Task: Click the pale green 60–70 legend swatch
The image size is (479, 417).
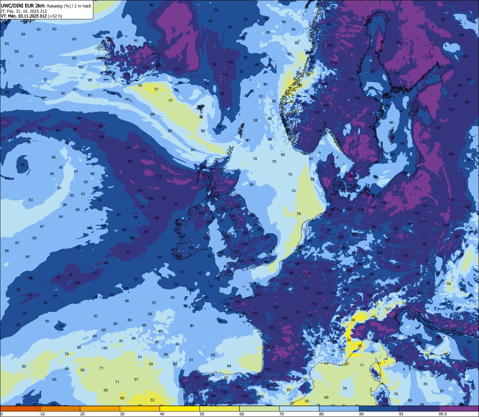Action: pyautogui.click(x=259, y=408)
